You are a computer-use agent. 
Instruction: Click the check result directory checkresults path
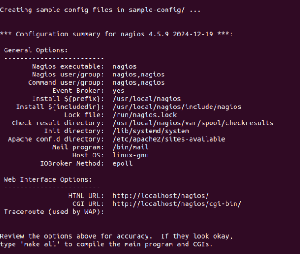tap(193, 123)
